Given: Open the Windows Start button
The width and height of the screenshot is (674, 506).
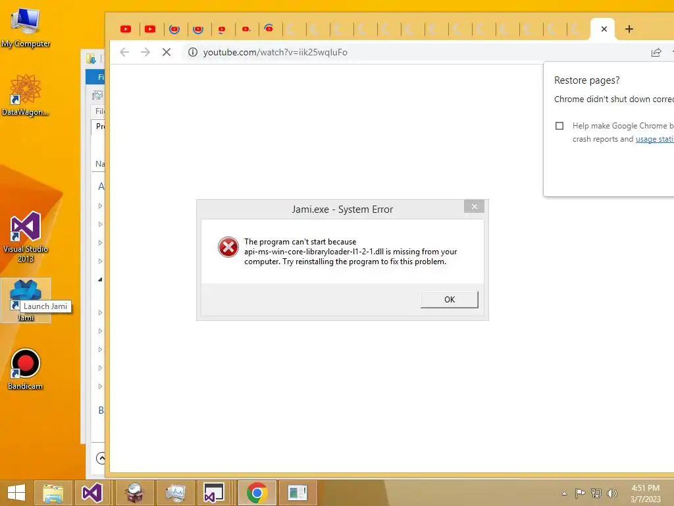Looking at the screenshot, I should click(16, 493).
